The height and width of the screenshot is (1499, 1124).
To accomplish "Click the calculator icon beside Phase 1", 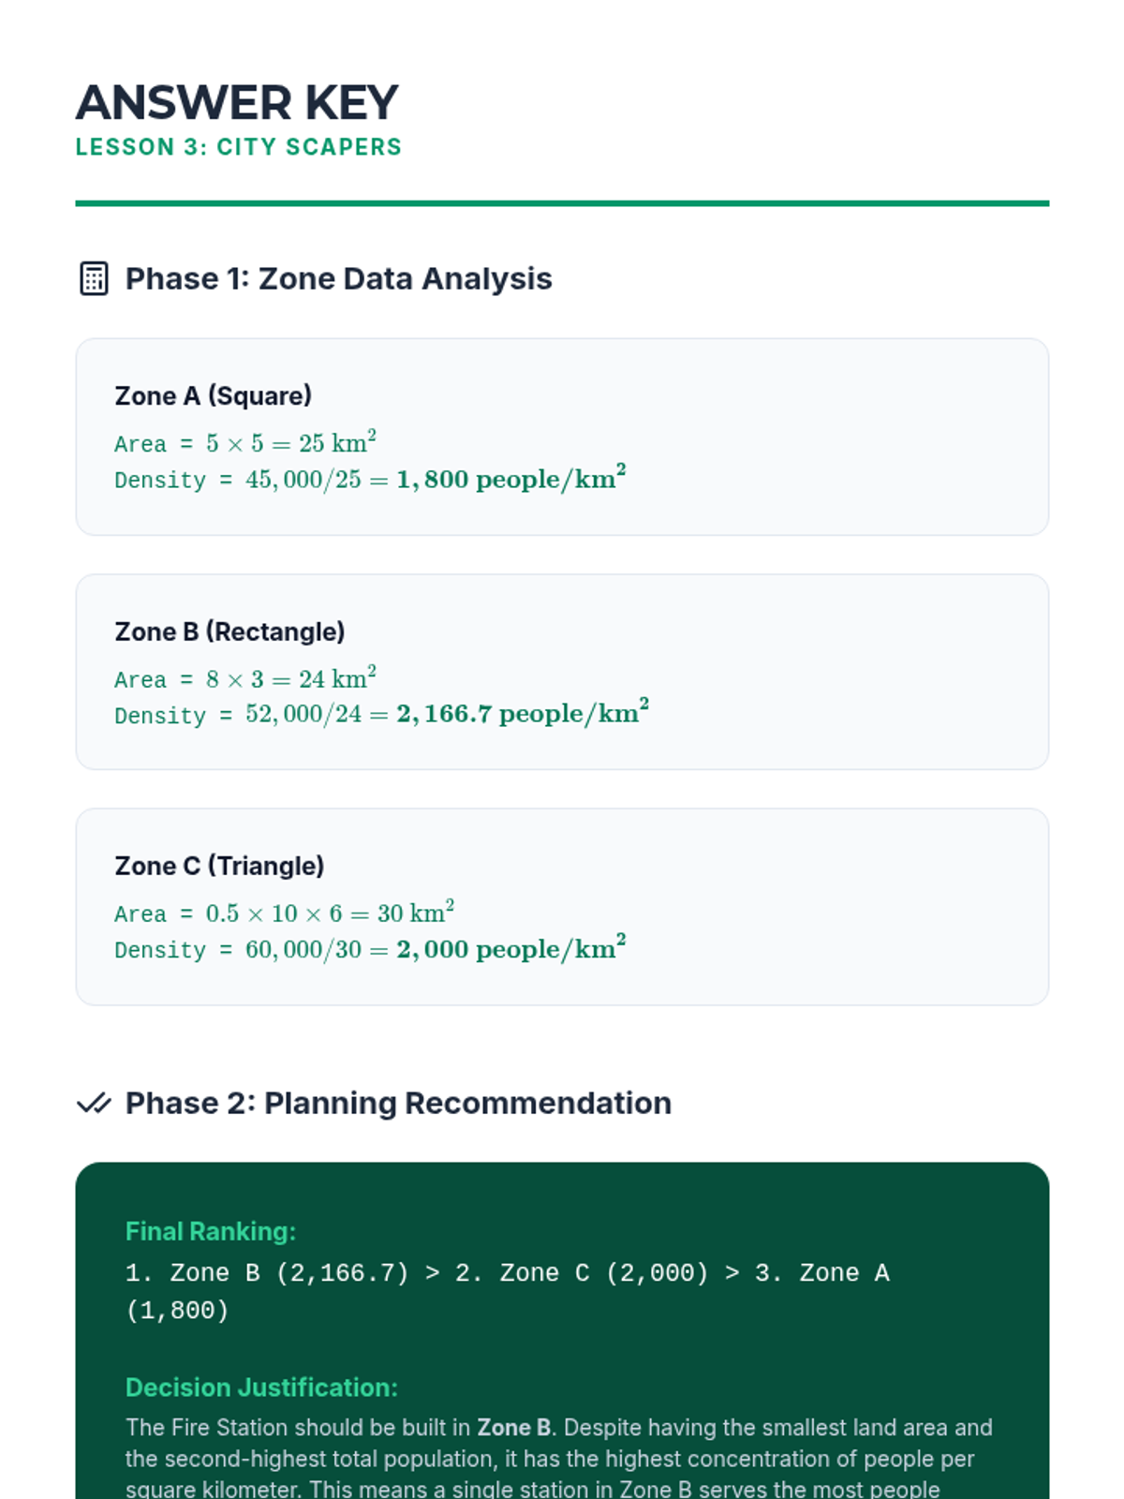I will tap(94, 279).
